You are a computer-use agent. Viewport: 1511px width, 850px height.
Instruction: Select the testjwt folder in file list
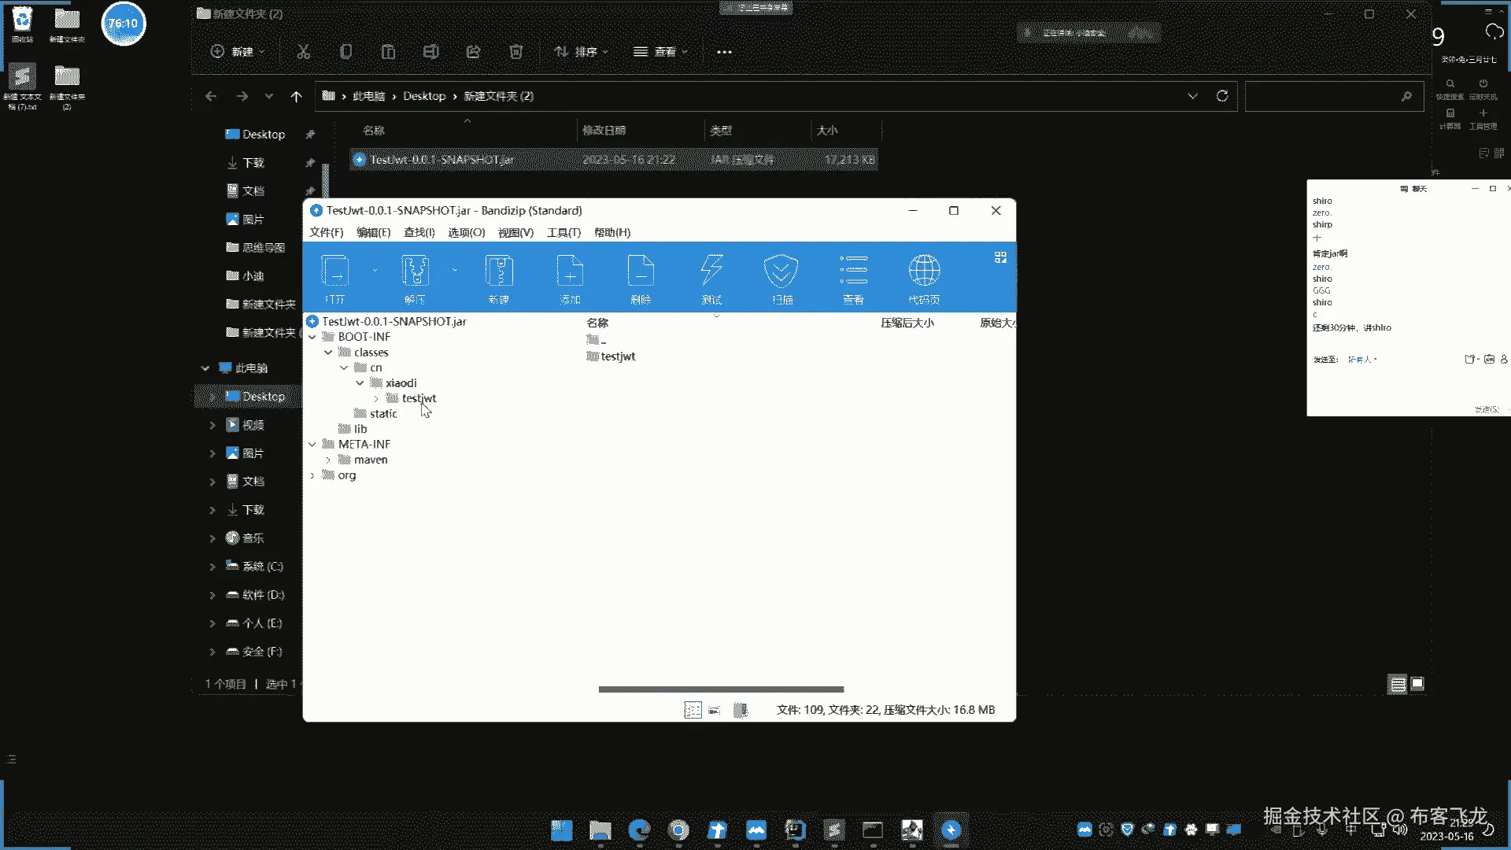[618, 357]
